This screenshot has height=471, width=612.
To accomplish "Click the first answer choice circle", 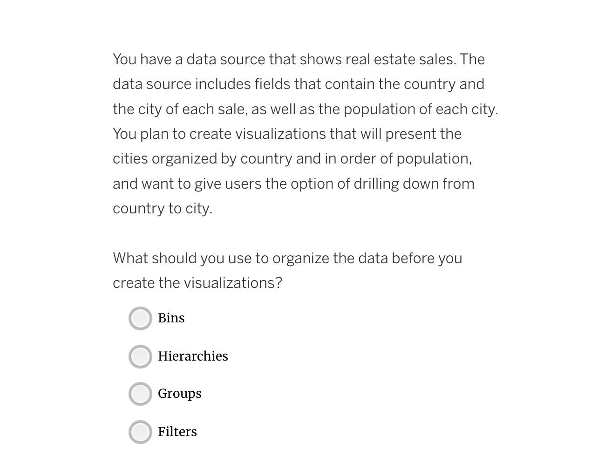I will [140, 319].
